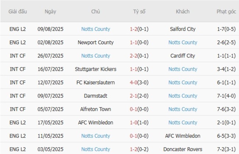The height and width of the screenshot is (154, 239).
Task: Open Notts County link opposite Doncaster Rovers
Action: (96, 149)
